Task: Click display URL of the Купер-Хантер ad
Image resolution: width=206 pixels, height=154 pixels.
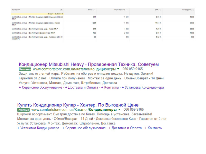Action: tap(74, 110)
